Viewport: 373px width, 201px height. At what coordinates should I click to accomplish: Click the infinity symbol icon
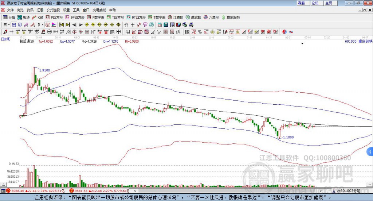[x=291, y=32]
